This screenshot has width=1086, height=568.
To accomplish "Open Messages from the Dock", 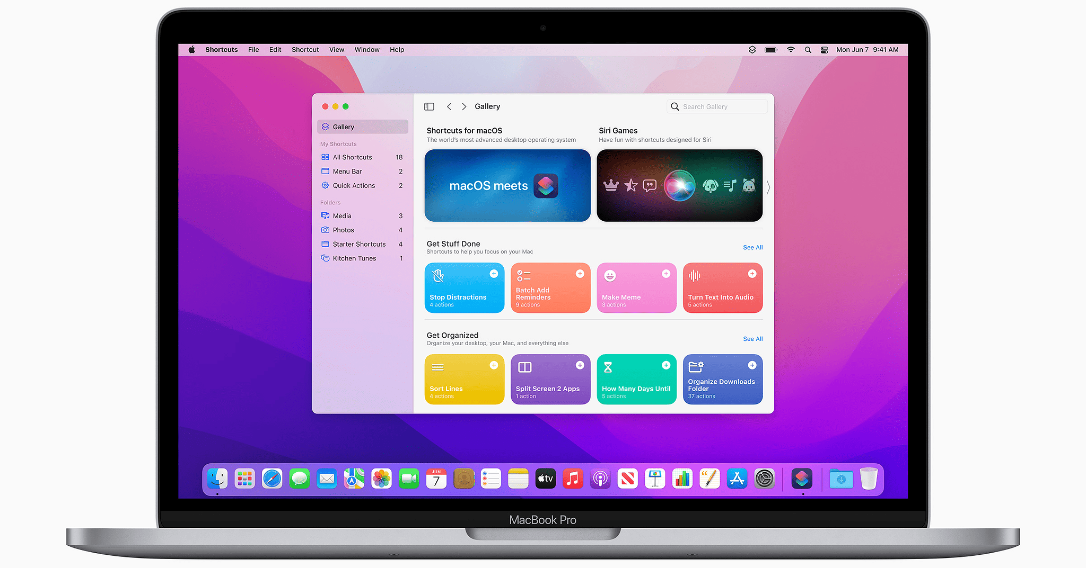I will (x=300, y=479).
